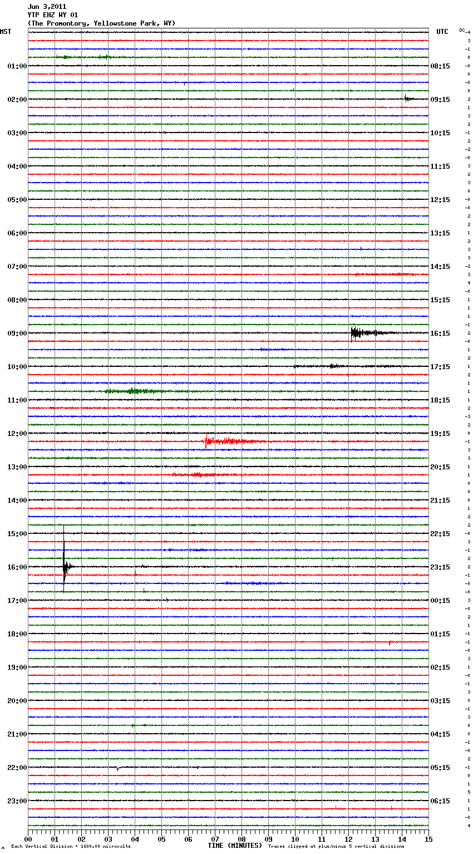Select the 23:00 MST time label
473x854 pixels.
[x=17, y=801]
